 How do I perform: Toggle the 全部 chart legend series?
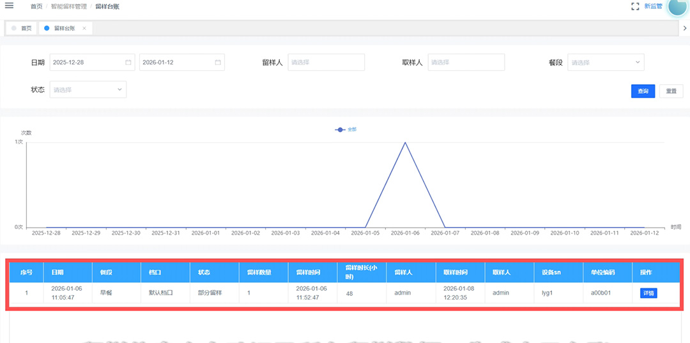coord(346,129)
